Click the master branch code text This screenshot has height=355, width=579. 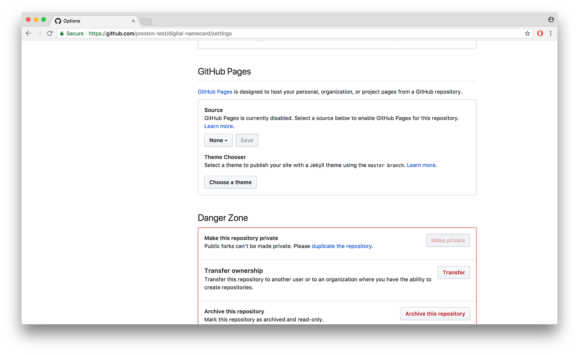386,165
